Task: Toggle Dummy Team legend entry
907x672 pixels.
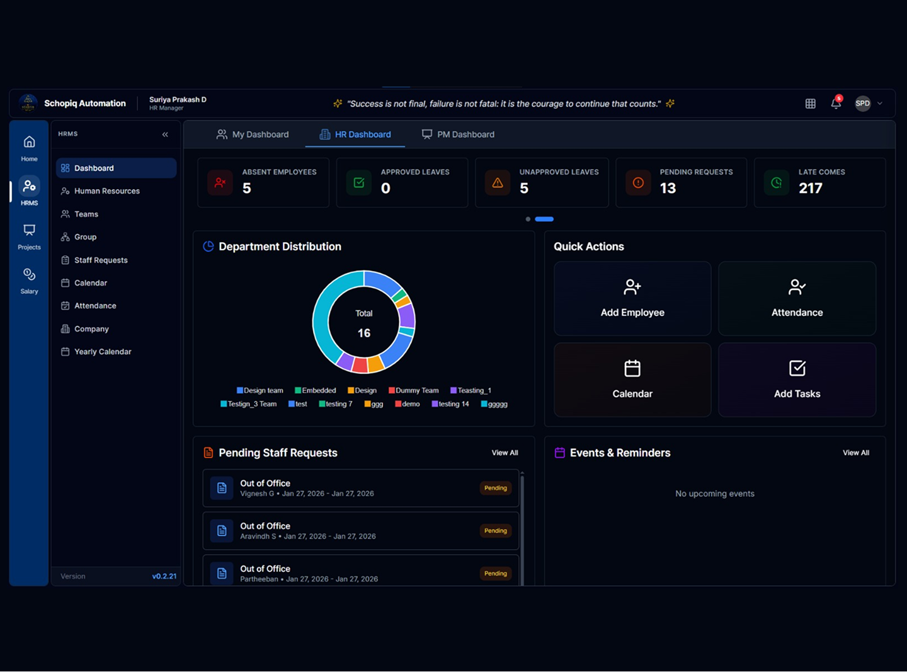Action: point(414,391)
